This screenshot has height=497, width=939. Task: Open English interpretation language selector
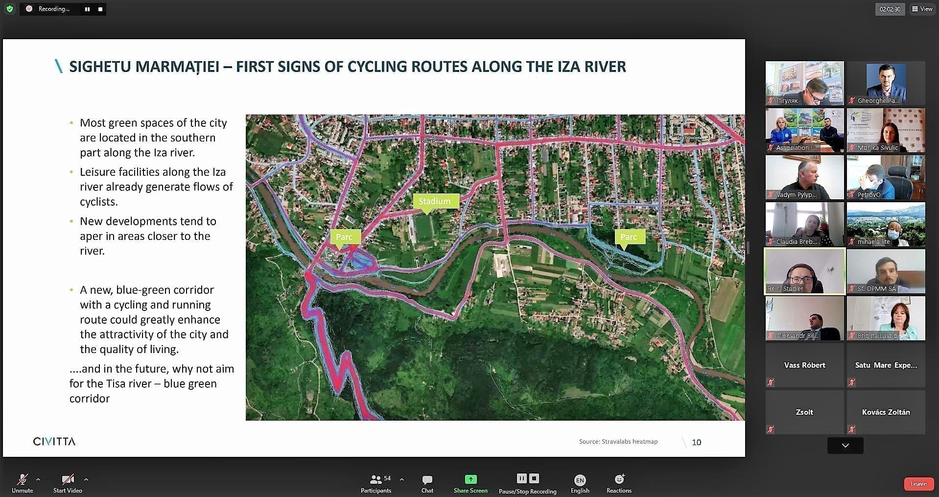580,483
